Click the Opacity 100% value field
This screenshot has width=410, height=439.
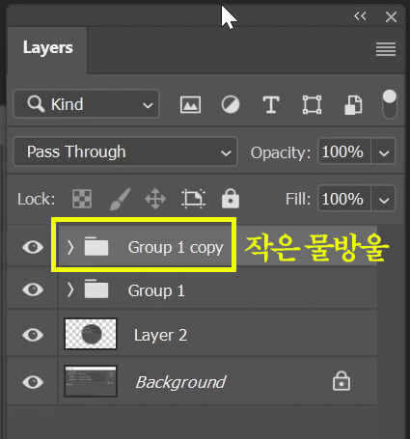(343, 151)
